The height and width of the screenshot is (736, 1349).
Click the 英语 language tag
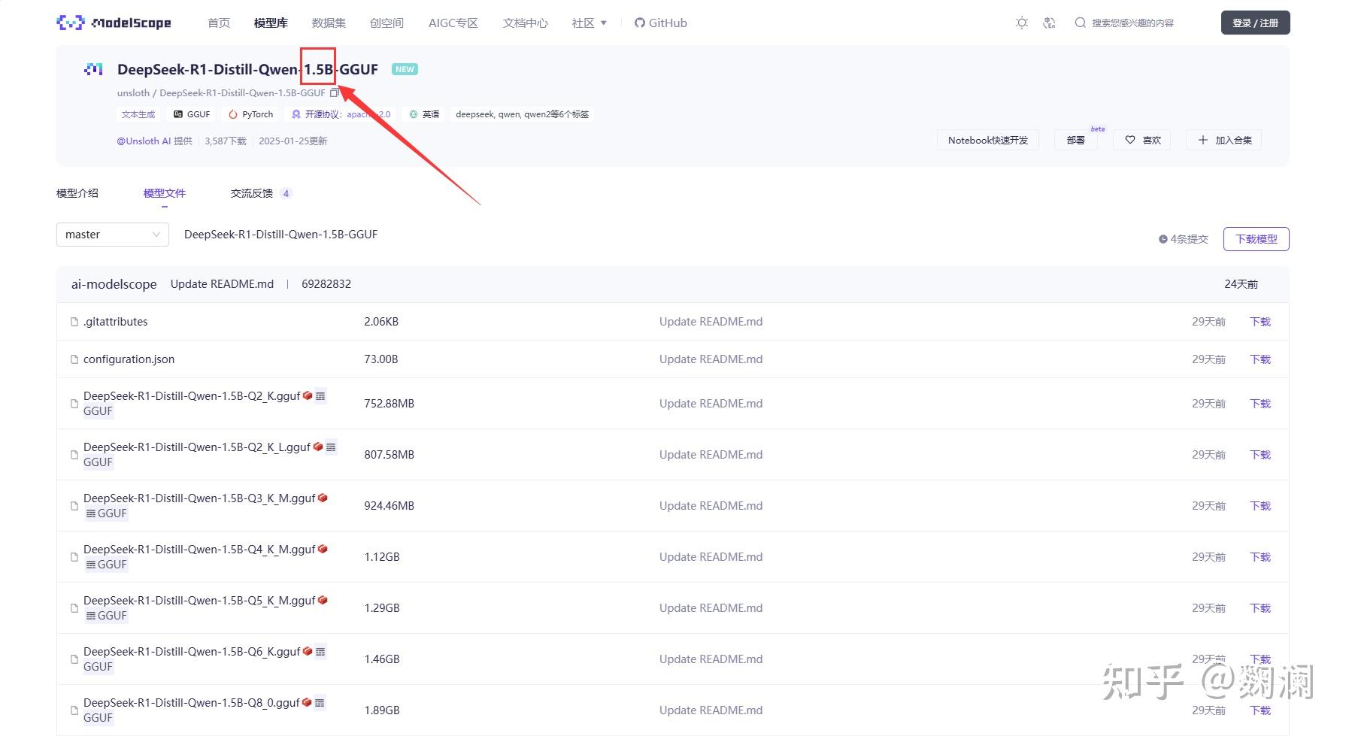[424, 114]
